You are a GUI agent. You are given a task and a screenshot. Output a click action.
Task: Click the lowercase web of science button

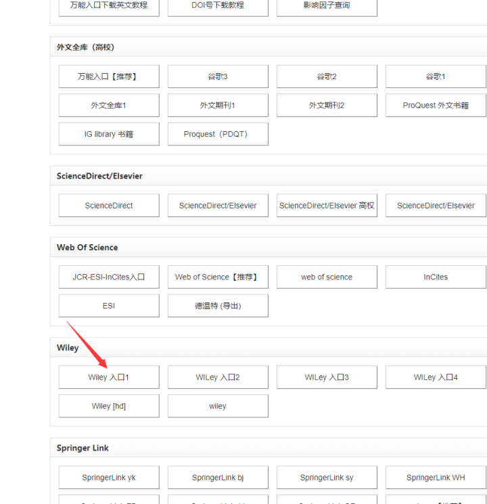[x=327, y=277]
